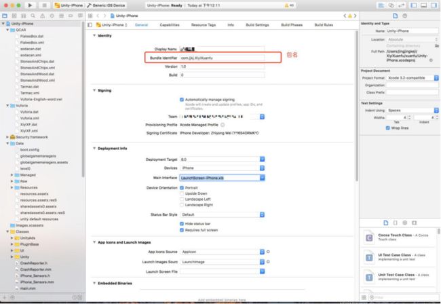The image size is (441, 304).
Task: Open the Devices dropdown
Action: click(262, 168)
